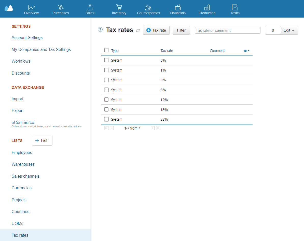Image resolution: width=304 pixels, height=241 pixels.
Task: Click the add Tax rate button
Action: coord(156,30)
